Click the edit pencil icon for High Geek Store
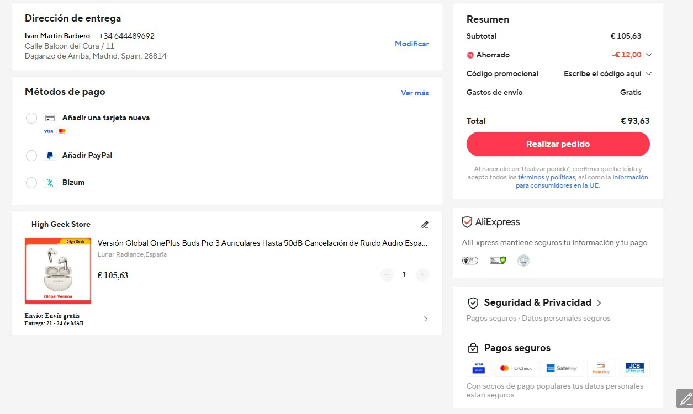 click(425, 225)
